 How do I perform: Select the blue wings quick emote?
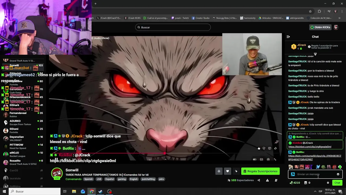pos(318,167)
